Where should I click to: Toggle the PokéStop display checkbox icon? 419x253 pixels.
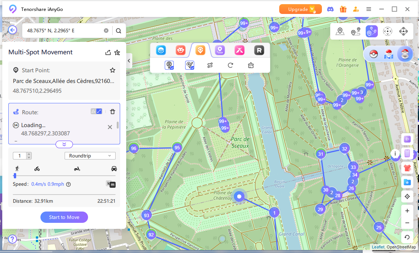click(x=169, y=65)
